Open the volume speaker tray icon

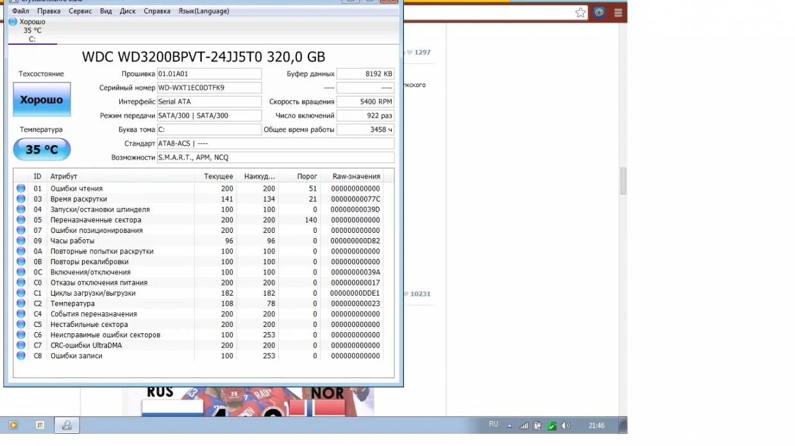[565, 426]
